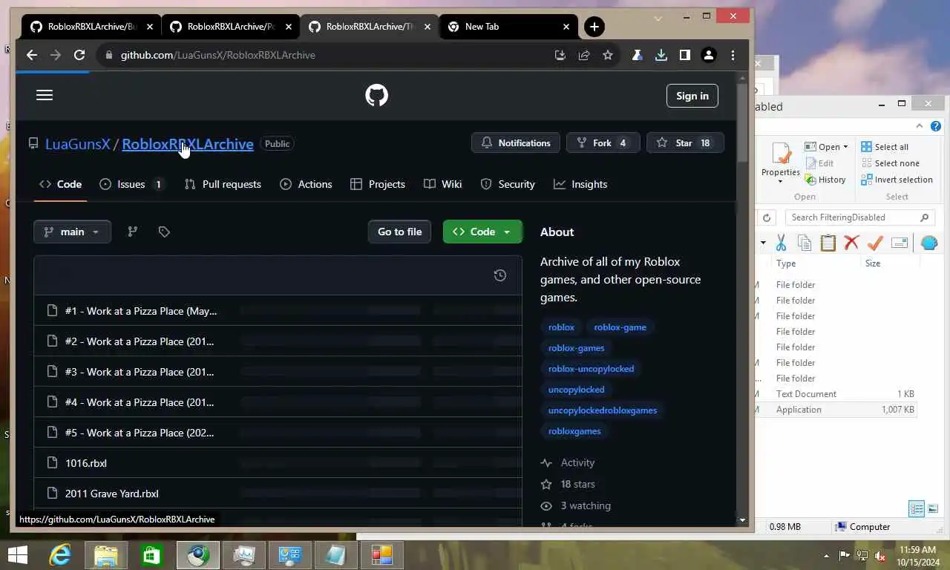Open commit history clock icon
The height and width of the screenshot is (570, 950).
(500, 275)
